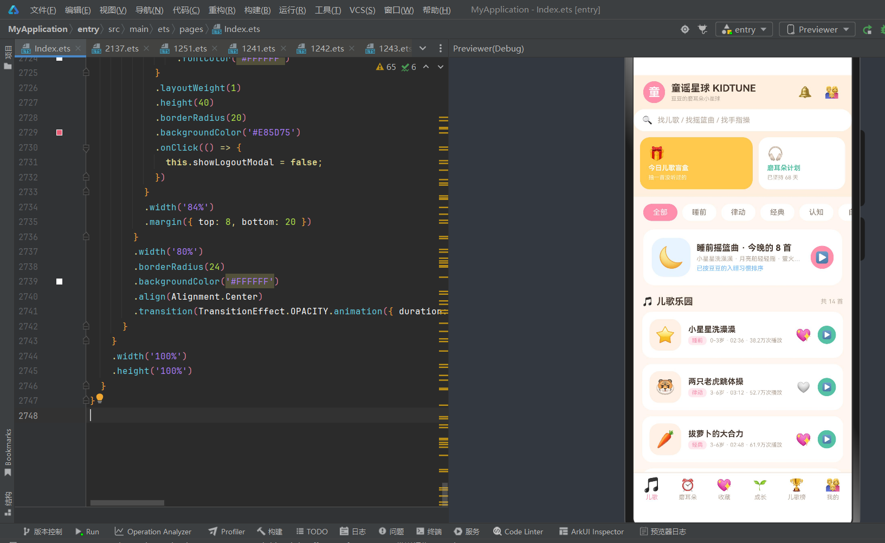Screen dimensions: 885x543
Task: Open the 重构(R) menu
Action: [x=222, y=10]
